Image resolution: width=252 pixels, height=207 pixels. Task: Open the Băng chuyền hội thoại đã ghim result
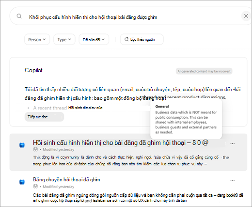66,179
